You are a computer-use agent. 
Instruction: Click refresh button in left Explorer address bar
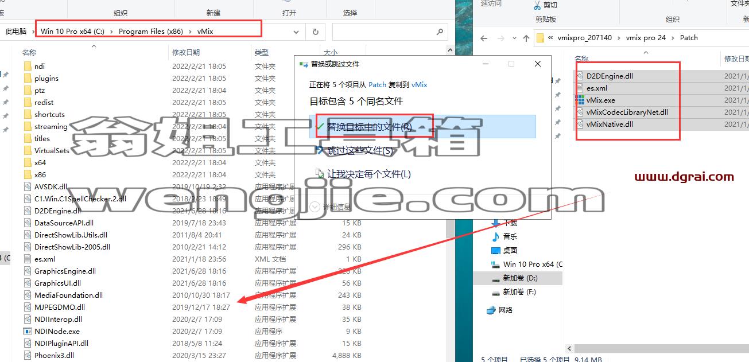click(x=315, y=32)
